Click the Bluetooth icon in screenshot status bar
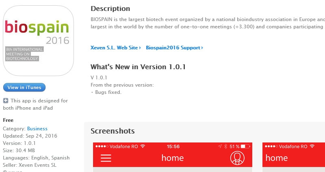The image size is (325, 172). point(225,146)
